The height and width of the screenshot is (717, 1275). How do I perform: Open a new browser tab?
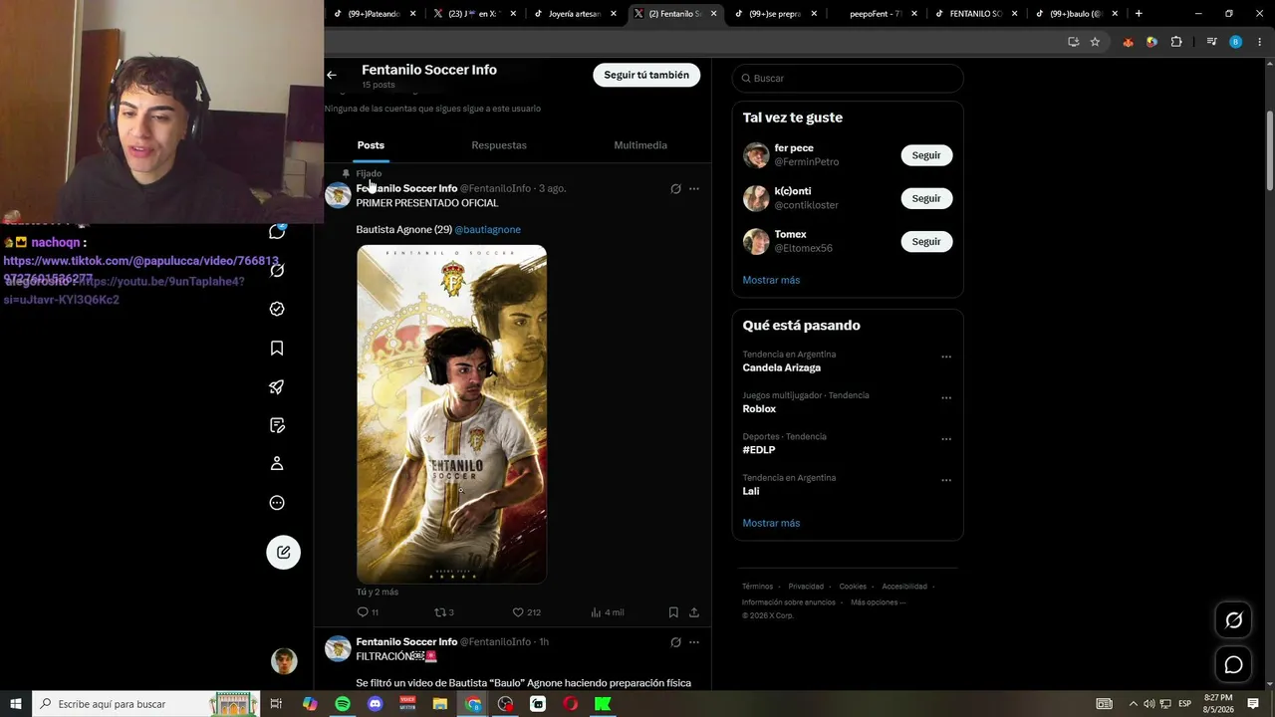point(1139,14)
